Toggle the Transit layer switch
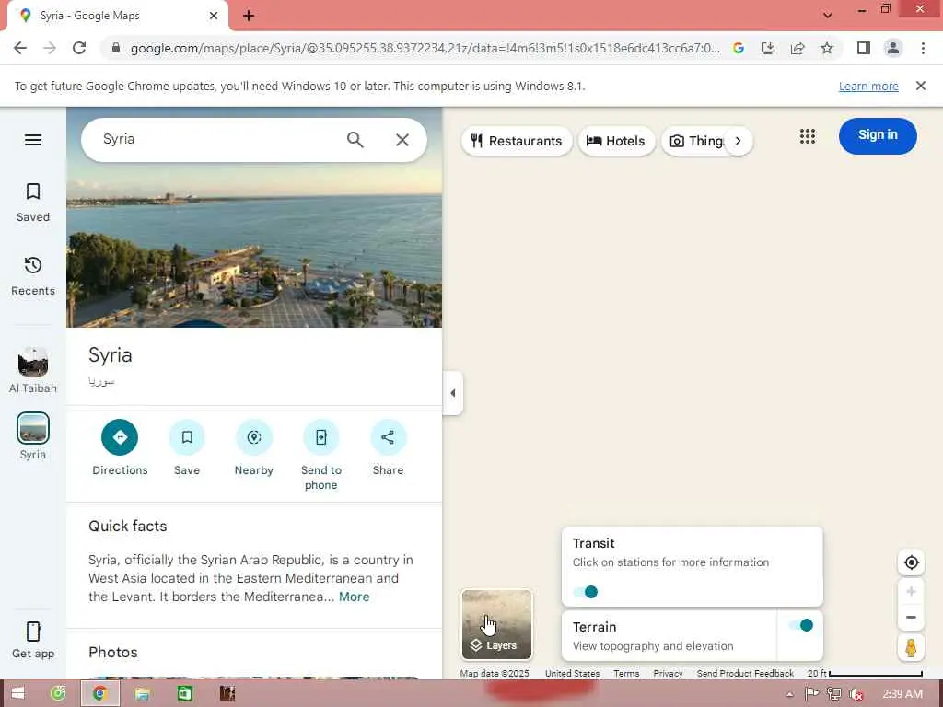Viewport: 943px width, 707px height. [585, 592]
